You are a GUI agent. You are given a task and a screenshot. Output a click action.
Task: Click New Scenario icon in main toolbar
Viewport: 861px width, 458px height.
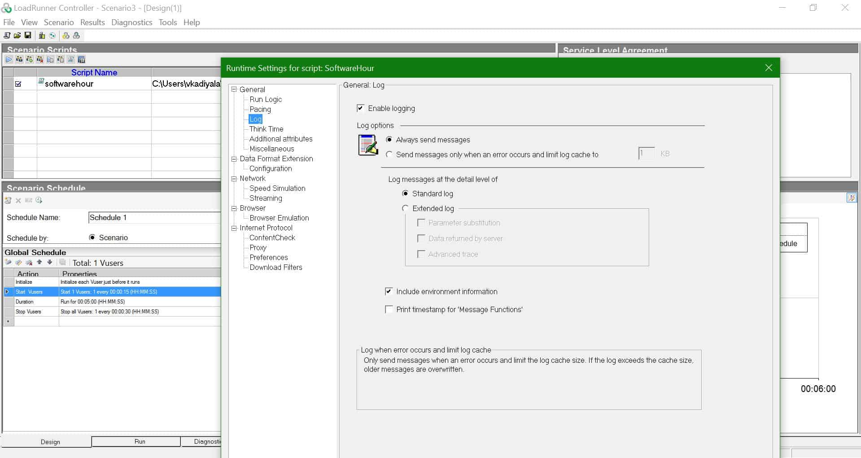pyautogui.click(x=7, y=35)
